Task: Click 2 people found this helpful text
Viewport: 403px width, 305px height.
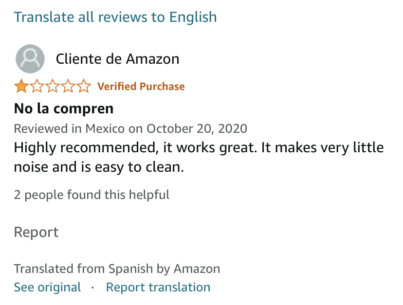Action: click(92, 195)
